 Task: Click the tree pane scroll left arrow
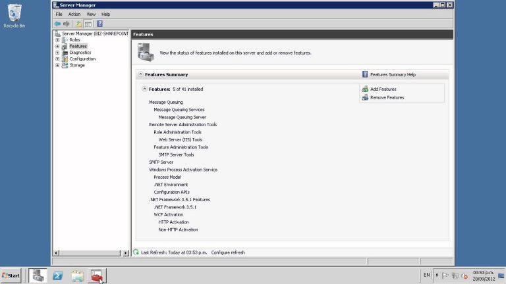56,253
